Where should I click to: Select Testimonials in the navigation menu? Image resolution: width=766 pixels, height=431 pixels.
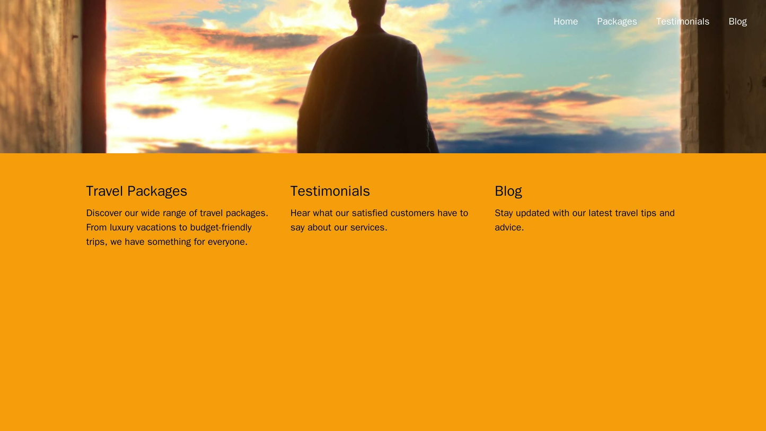683,21
